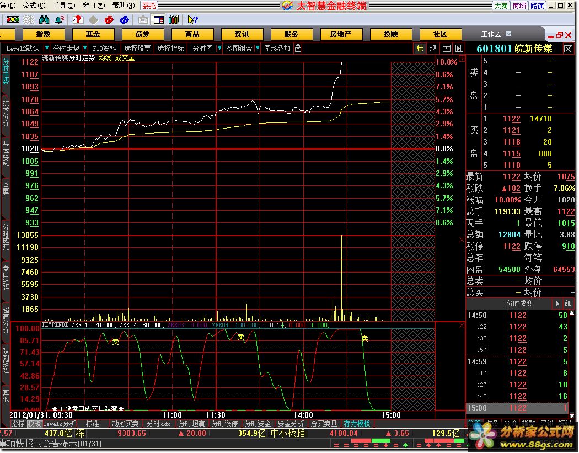Select the 基本资料 left sidebar tab
The height and width of the screenshot is (453, 579).
pyautogui.click(x=6, y=154)
